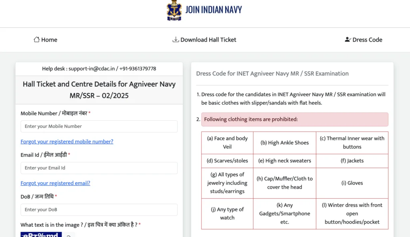
Task: Open Download Hall Ticket menu item
Action: click(205, 40)
